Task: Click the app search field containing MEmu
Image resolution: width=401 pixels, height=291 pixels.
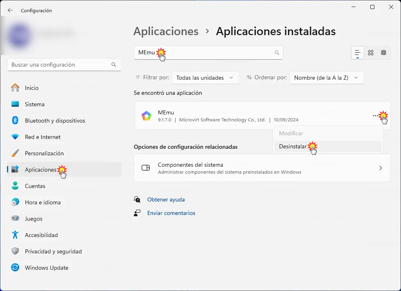Action: 208,53
